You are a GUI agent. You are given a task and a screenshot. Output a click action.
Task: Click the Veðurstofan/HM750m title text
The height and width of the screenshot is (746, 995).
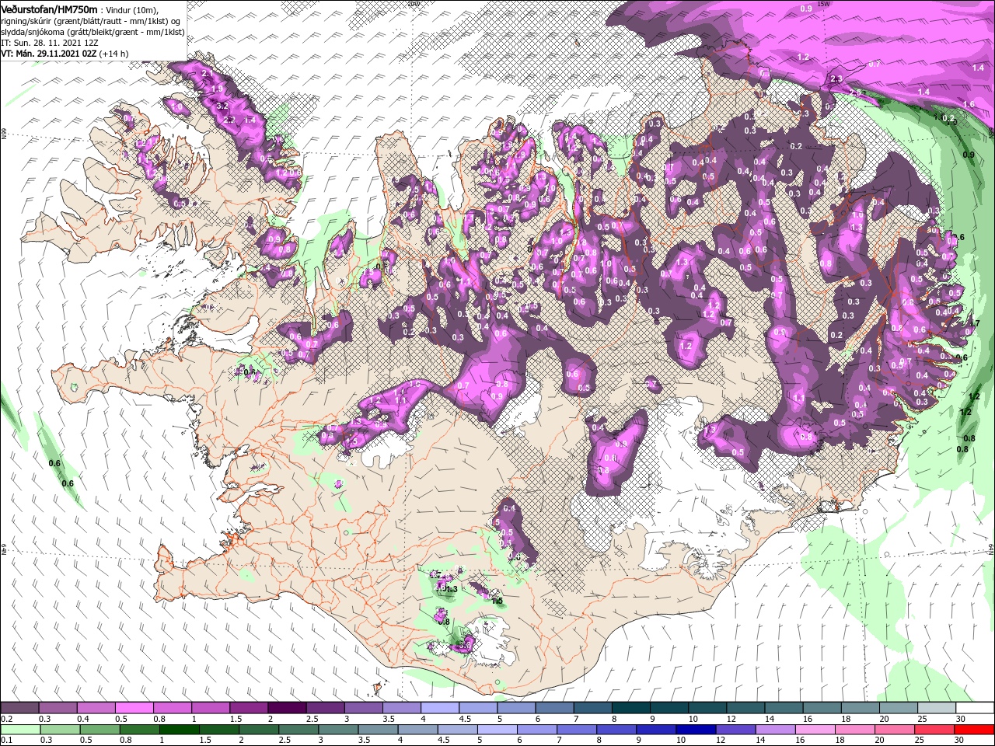[49, 9]
